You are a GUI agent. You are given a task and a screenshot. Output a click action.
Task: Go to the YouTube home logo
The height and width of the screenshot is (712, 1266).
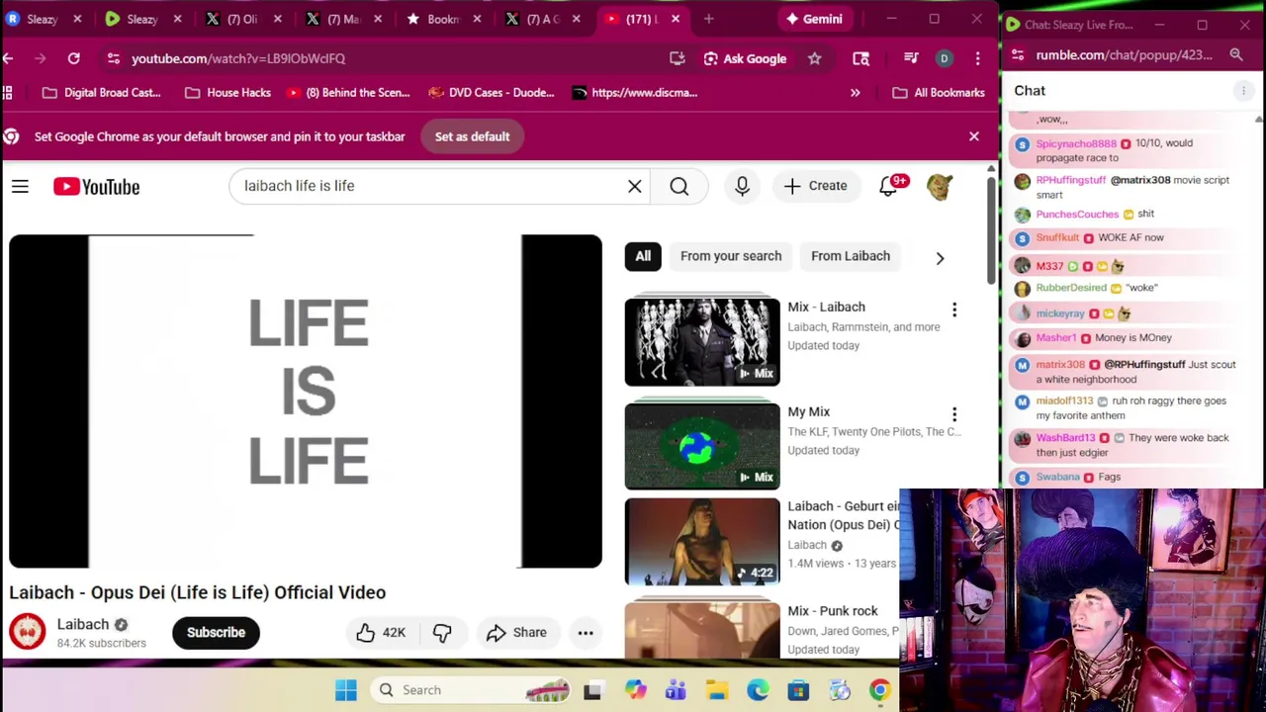97,186
